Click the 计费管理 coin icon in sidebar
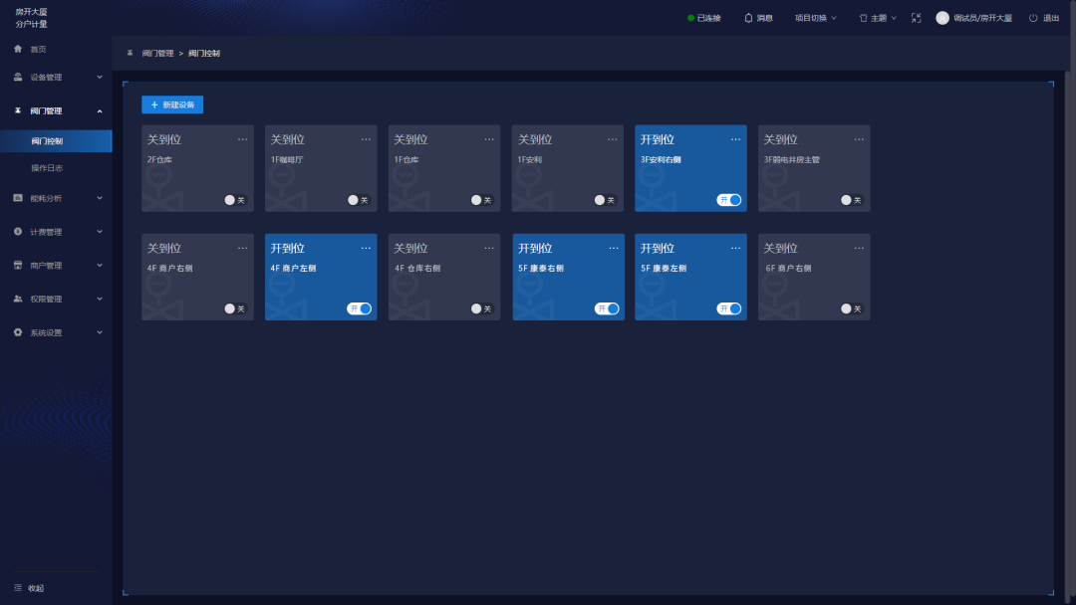 18,232
